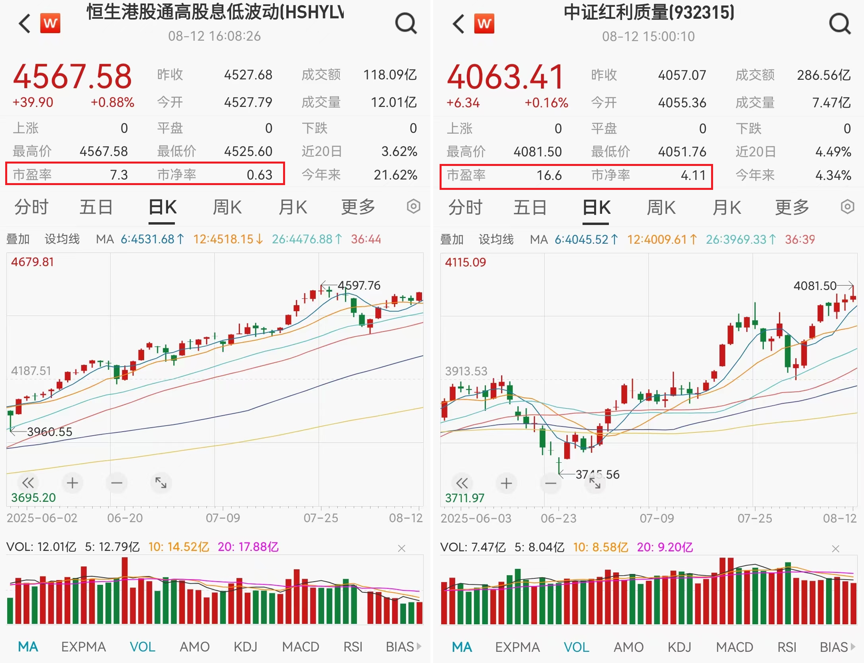Image resolution: width=864 pixels, height=663 pixels.
Task: Select EXPMA indicator on 932315 panel
Action: 517,647
